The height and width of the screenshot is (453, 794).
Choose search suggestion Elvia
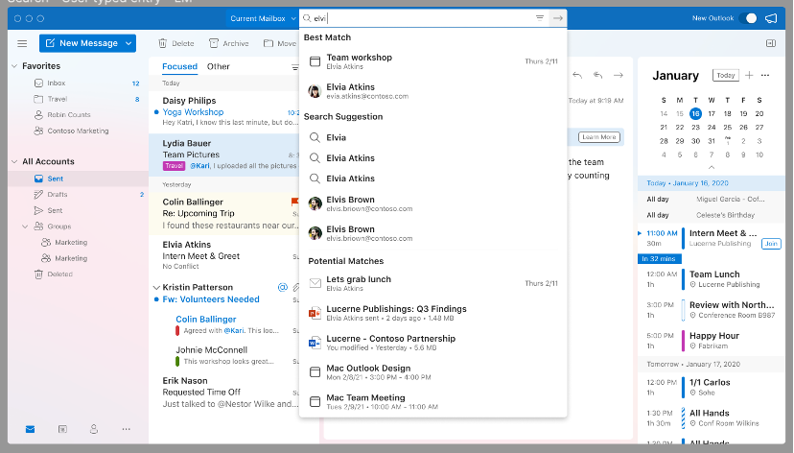pos(432,137)
